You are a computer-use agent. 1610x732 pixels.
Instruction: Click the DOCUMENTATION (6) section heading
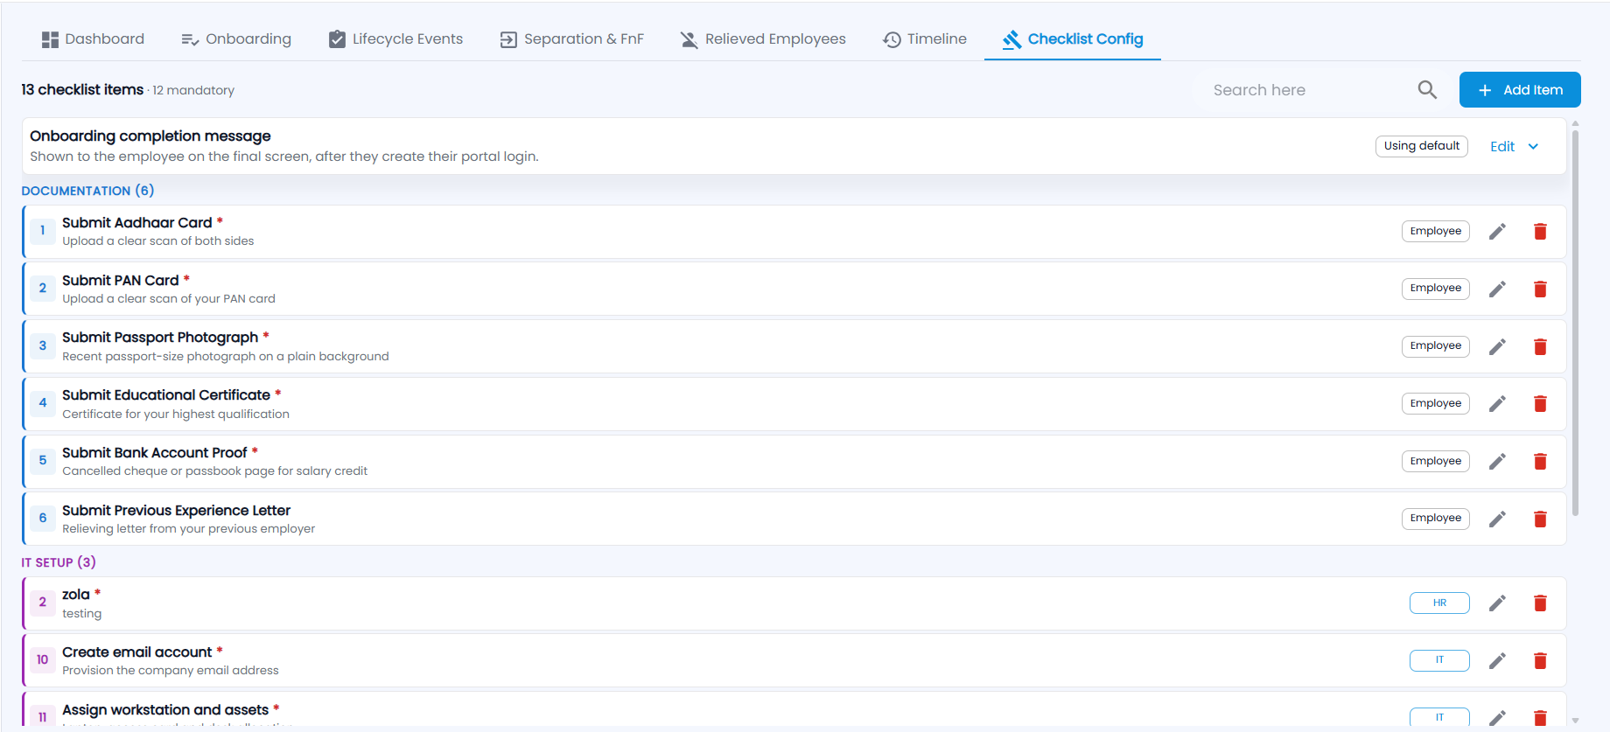87,191
